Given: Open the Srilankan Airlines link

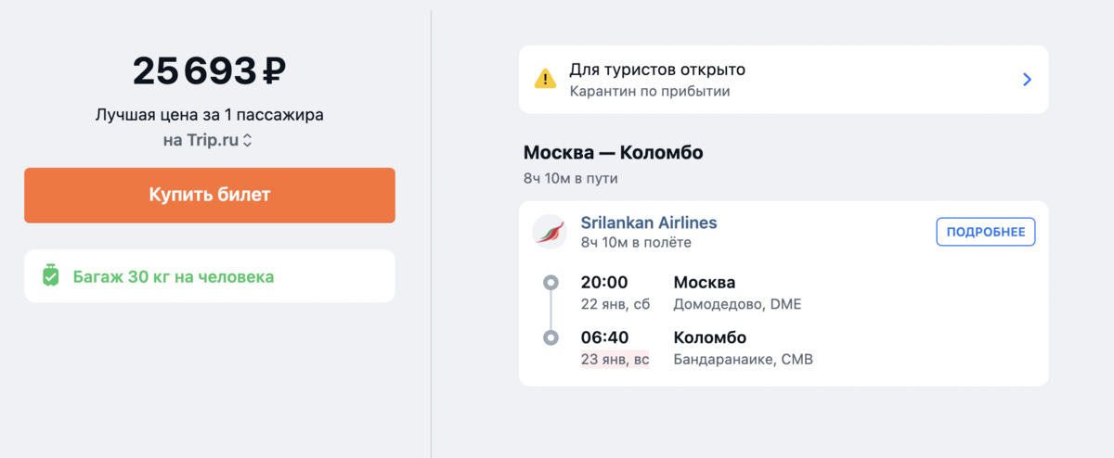Looking at the screenshot, I should pyautogui.click(x=649, y=223).
